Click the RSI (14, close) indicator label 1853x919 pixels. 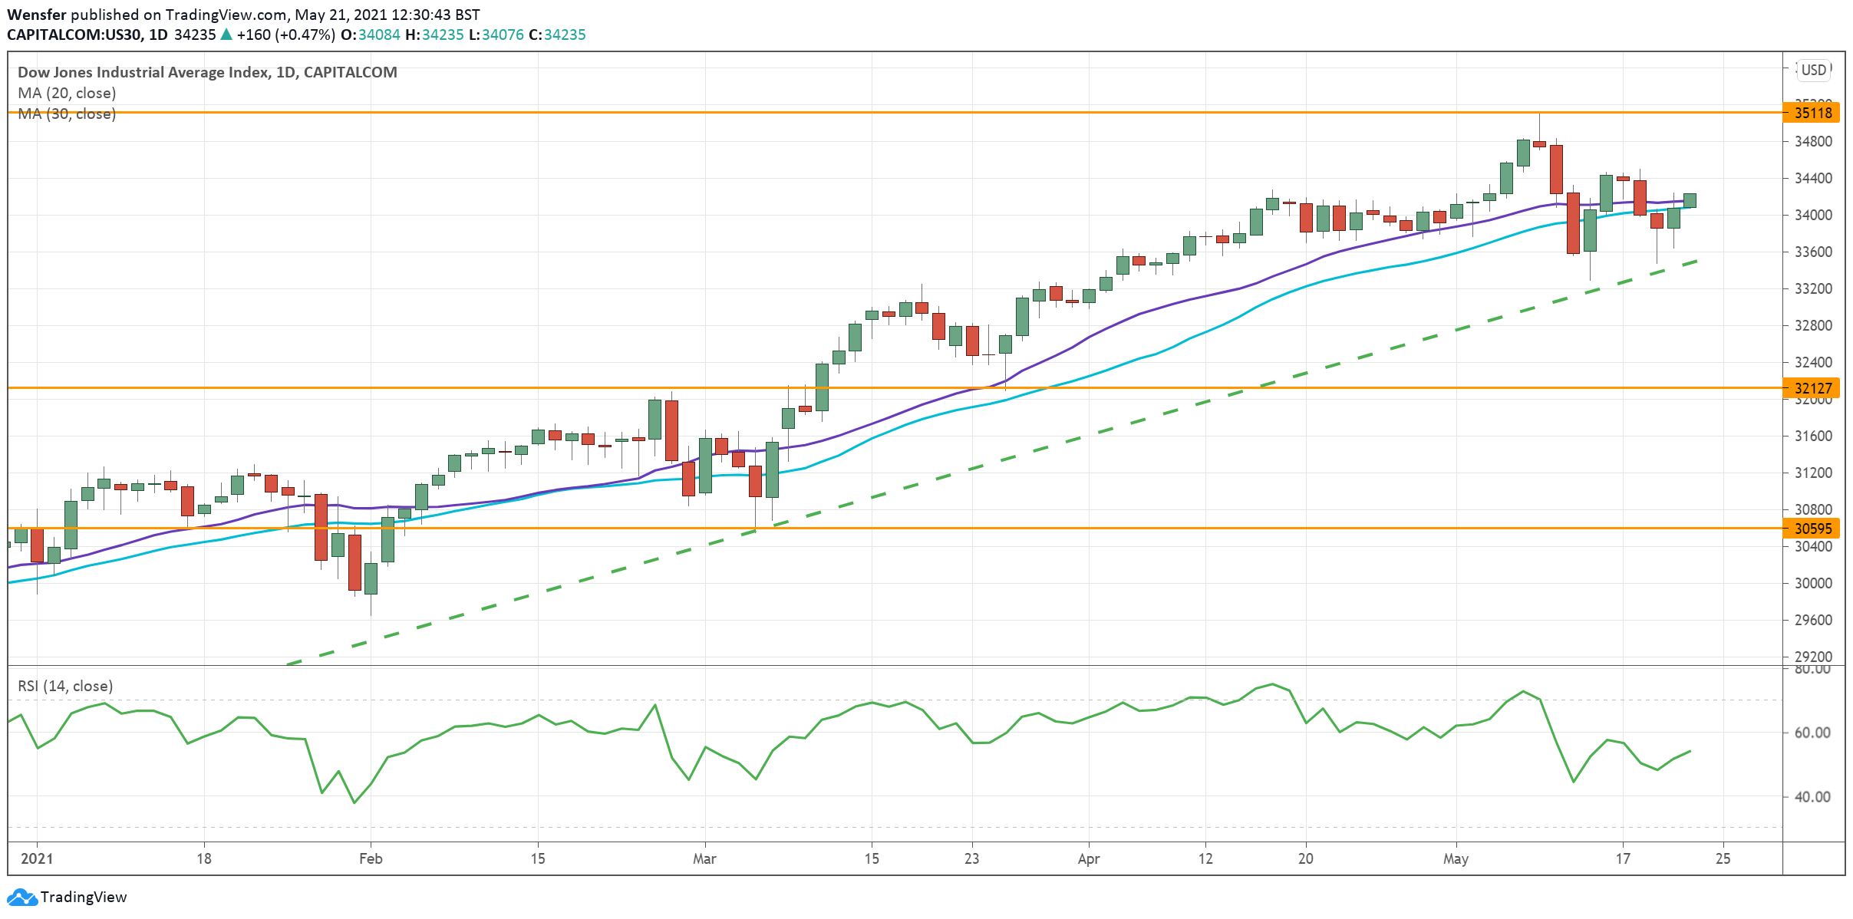point(65,686)
